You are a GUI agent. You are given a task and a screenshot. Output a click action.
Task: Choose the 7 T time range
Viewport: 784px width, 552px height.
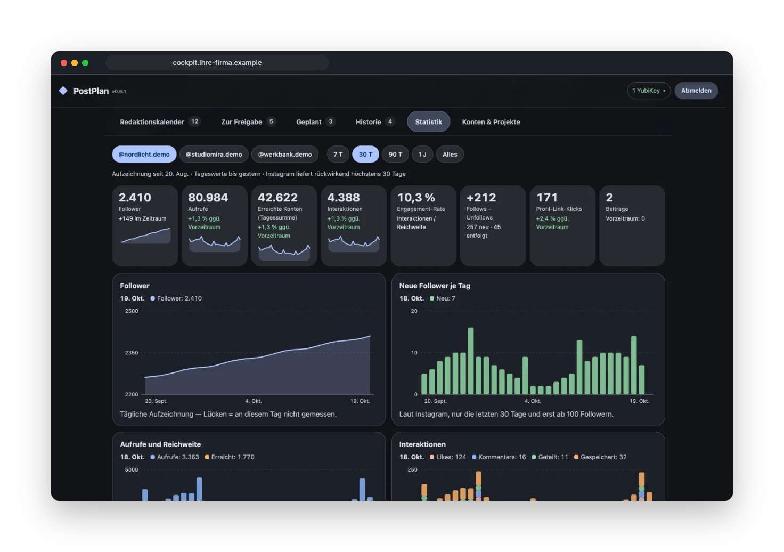(x=338, y=155)
